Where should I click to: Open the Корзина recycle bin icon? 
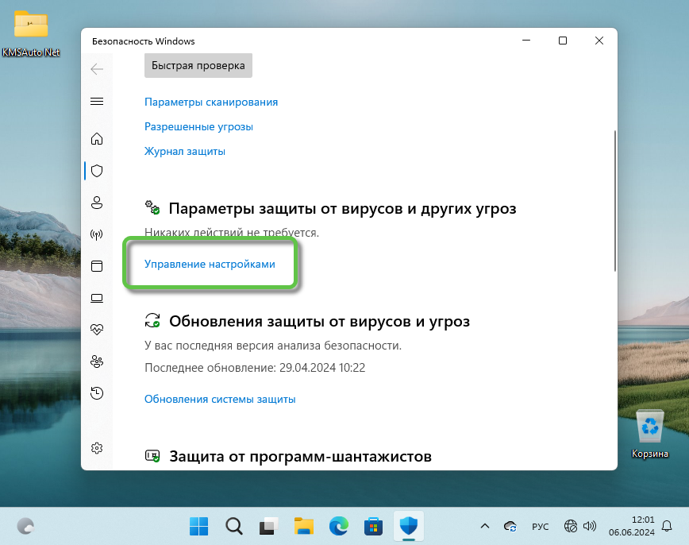(650, 434)
